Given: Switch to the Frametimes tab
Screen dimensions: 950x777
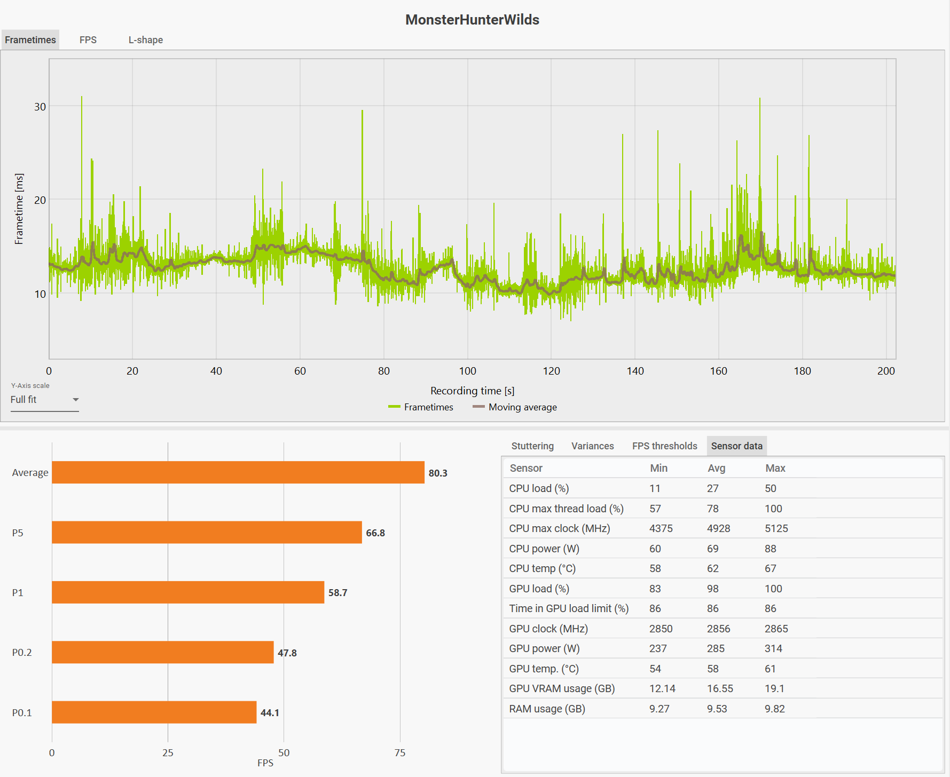Looking at the screenshot, I should (30, 40).
